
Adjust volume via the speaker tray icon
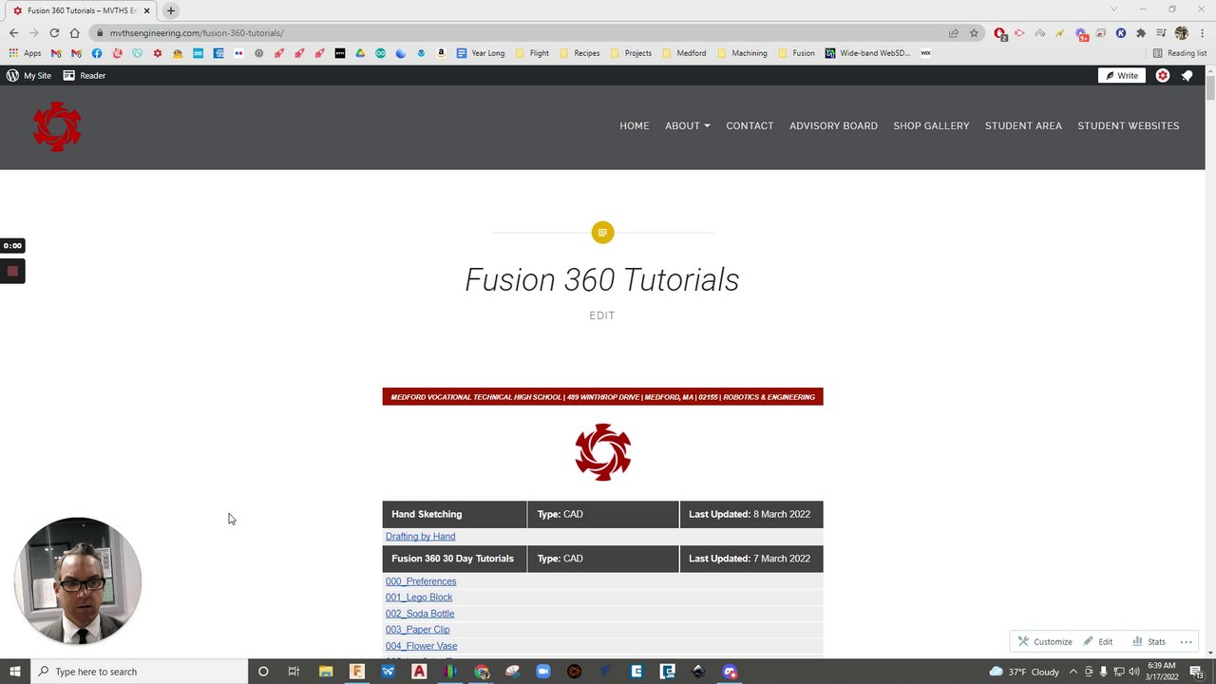[1134, 672]
